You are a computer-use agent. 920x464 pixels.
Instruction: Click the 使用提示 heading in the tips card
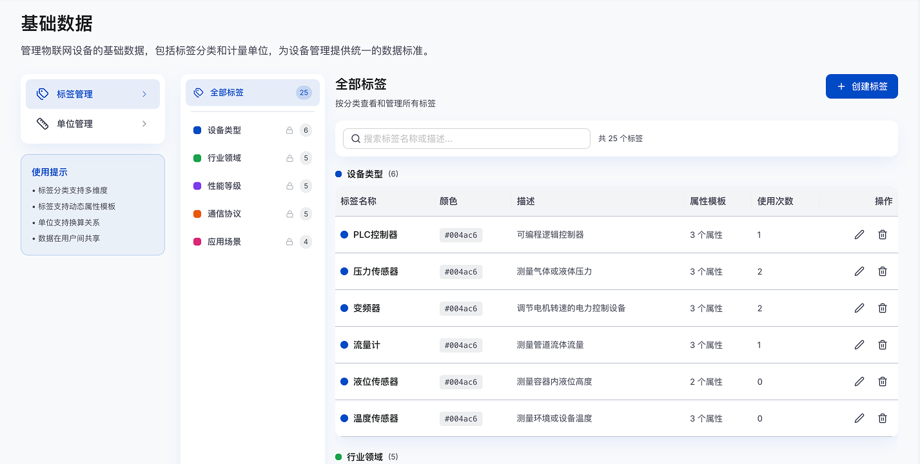point(50,172)
